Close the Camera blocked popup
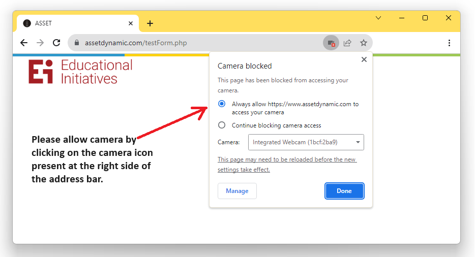This screenshot has height=257, width=475. pos(364,59)
